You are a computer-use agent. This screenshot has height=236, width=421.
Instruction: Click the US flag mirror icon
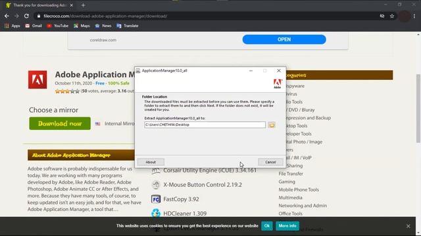pyautogui.click(x=98, y=124)
